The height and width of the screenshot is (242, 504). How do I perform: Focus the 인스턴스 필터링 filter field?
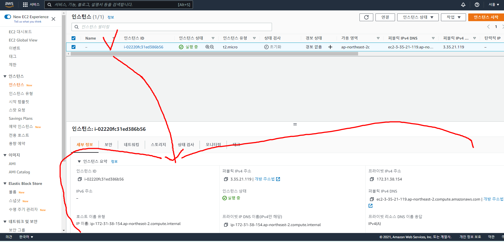tap(172, 27)
